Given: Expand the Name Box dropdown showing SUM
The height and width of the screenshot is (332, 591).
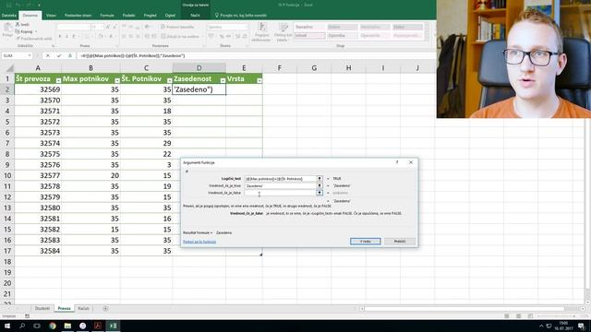Looking at the screenshot, I should (30, 55).
